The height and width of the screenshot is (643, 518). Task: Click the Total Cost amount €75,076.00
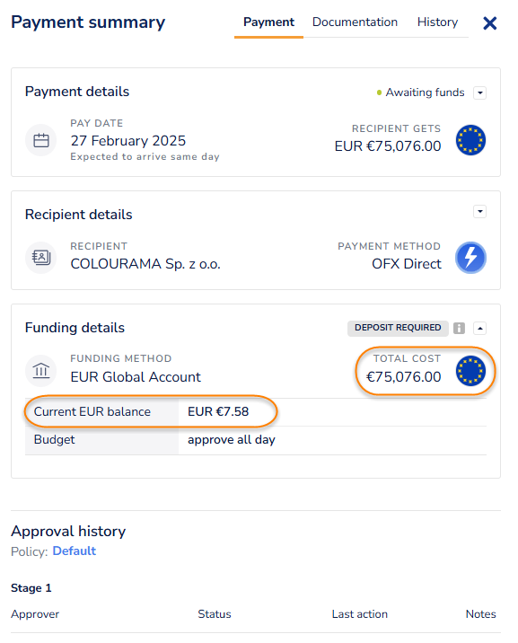pos(403,377)
